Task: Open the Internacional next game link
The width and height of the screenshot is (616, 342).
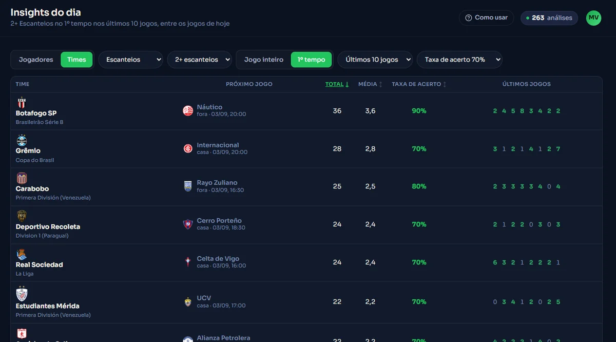Action: click(x=218, y=145)
